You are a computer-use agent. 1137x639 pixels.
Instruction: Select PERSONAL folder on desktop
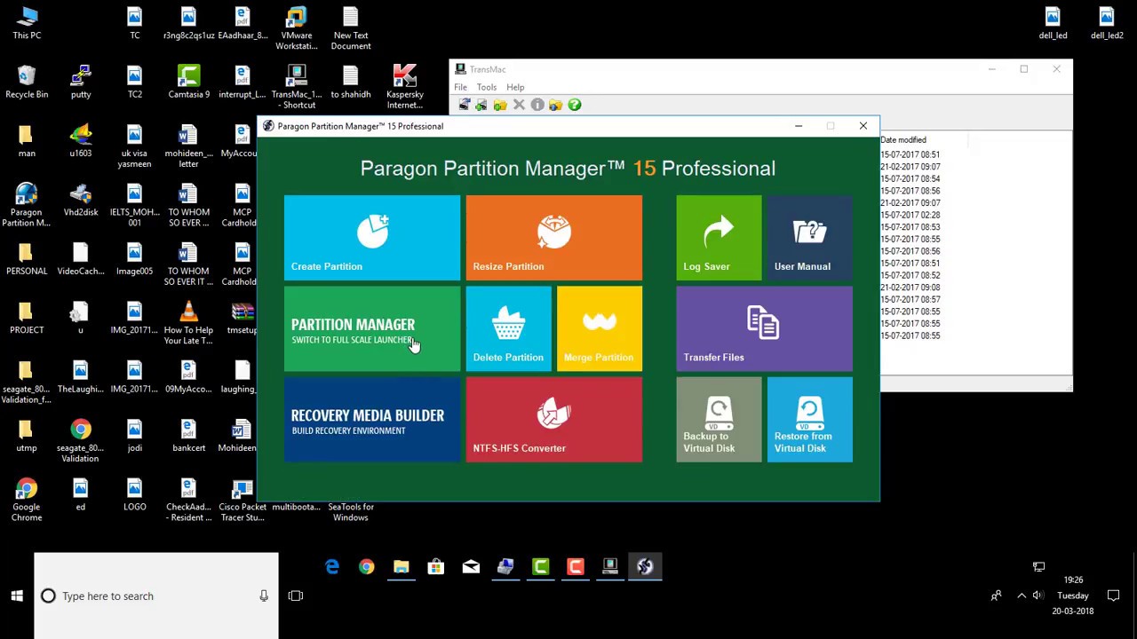[27, 259]
